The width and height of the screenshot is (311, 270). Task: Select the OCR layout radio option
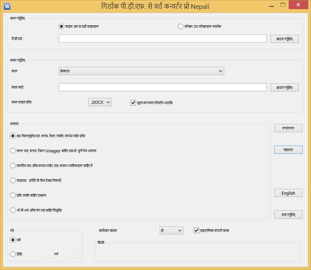(x=13, y=210)
